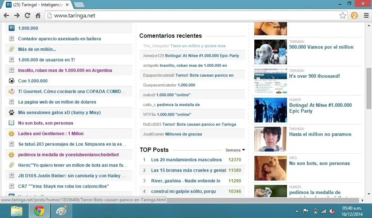Open top post Los 20 mandamientos masculinos
The image size is (372, 218).
(186, 160)
